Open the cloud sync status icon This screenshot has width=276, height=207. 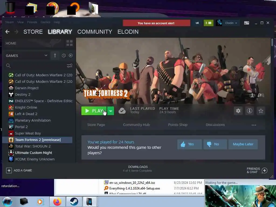tap(122, 111)
